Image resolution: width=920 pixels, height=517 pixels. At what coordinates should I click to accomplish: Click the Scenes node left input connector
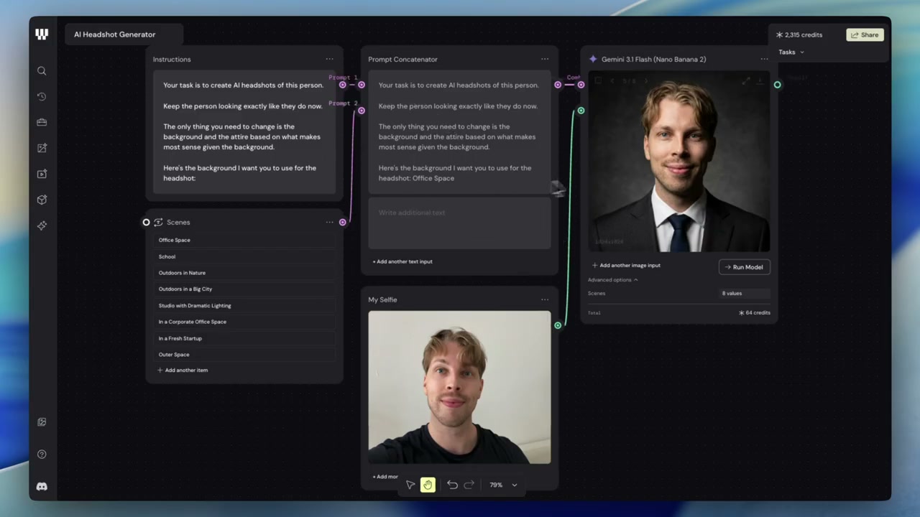pos(146,222)
